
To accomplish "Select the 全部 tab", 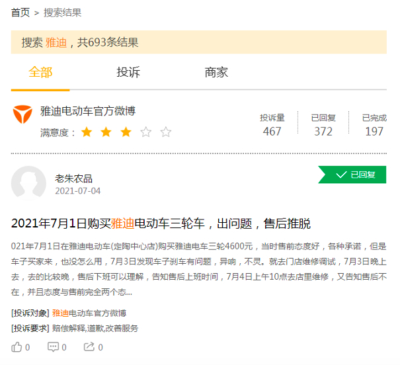I will click(40, 72).
